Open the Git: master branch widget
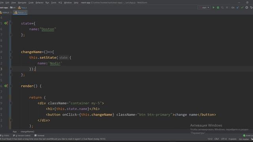 244,139
